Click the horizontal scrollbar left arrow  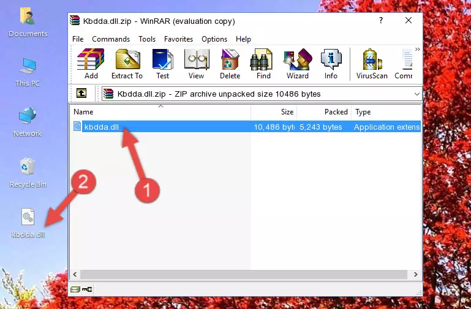(x=75, y=274)
